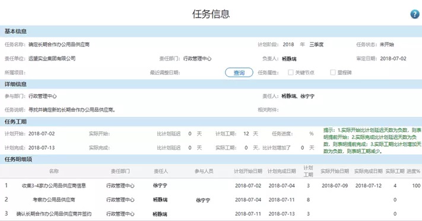The height and width of the screenshot is (221, 422).
Task: Click actual start date 2018-07-09
Action: (335, 185)
